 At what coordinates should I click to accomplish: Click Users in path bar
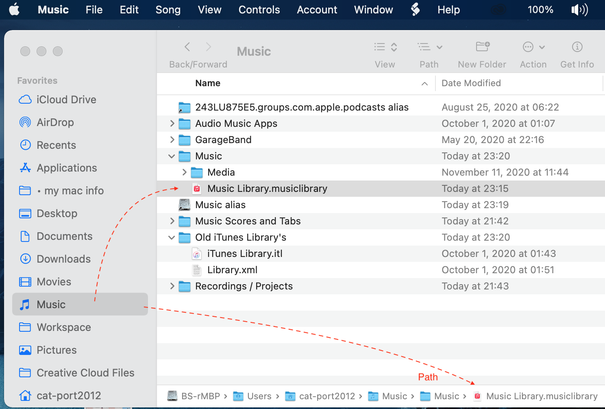point(252,396)
